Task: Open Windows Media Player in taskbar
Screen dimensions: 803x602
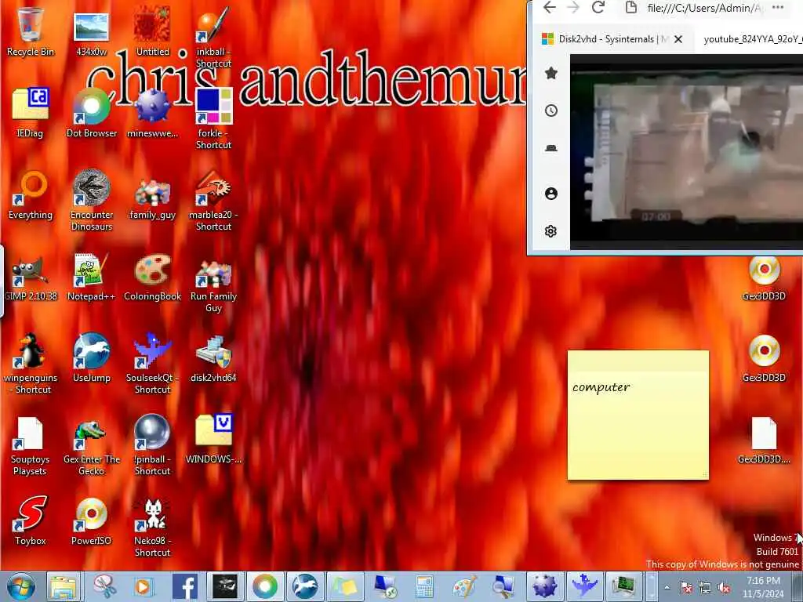Action: (x=144, y=586)
